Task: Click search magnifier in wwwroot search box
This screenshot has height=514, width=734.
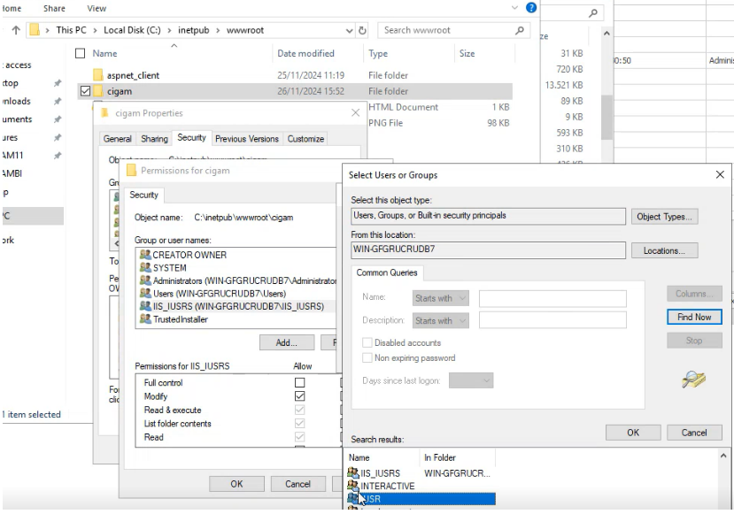Action: click(519, 30)
